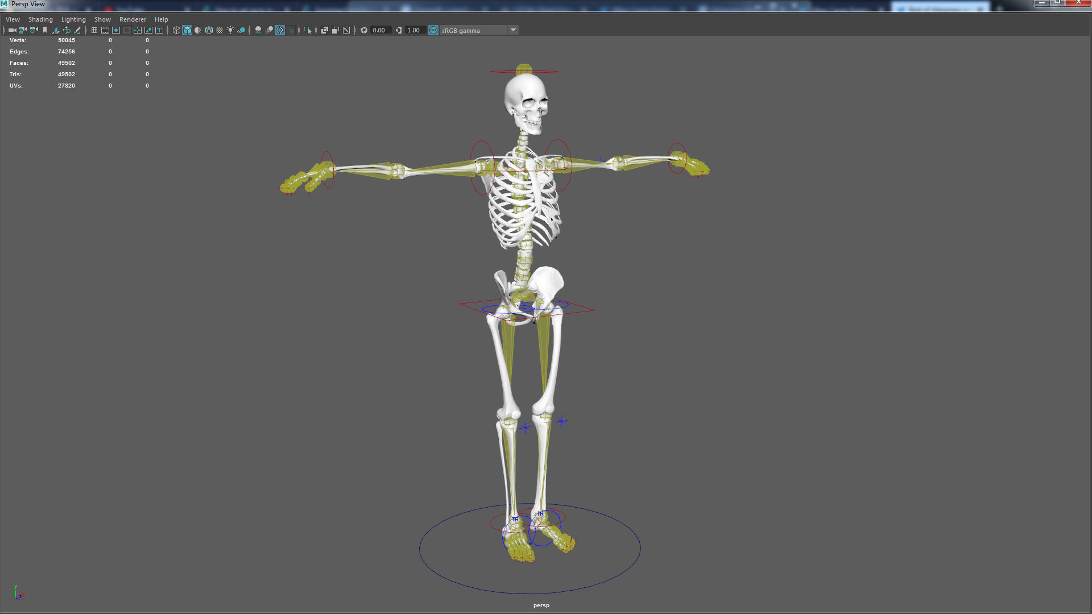The width and height of the screenshot is (1092, 614).
Task: Click the select camera icon
Action: pos(12,30)
